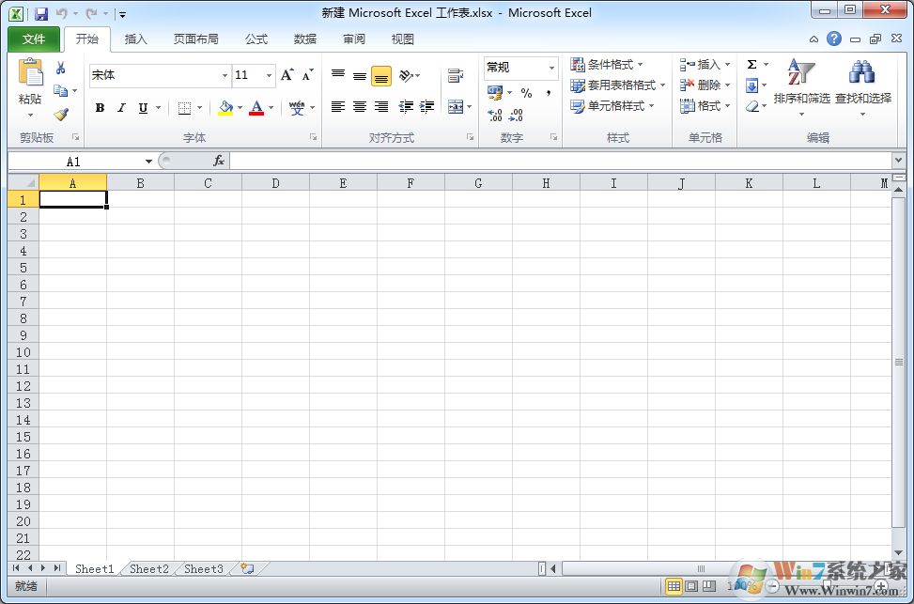Toggle center alignment for the cell

point(360,106)
